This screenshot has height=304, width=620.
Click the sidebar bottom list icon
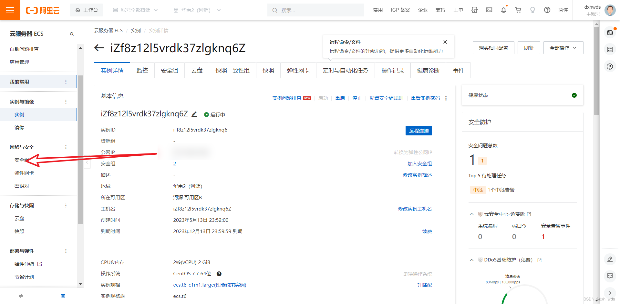pyautogui.click(x=63, y=296)
